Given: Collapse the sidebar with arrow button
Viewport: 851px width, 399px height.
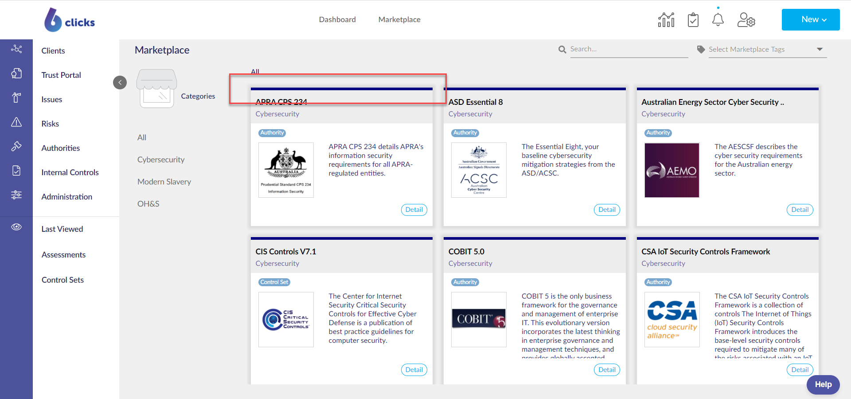Looking at the screenshot, I should pyautogui.click(x=120, y=82).
